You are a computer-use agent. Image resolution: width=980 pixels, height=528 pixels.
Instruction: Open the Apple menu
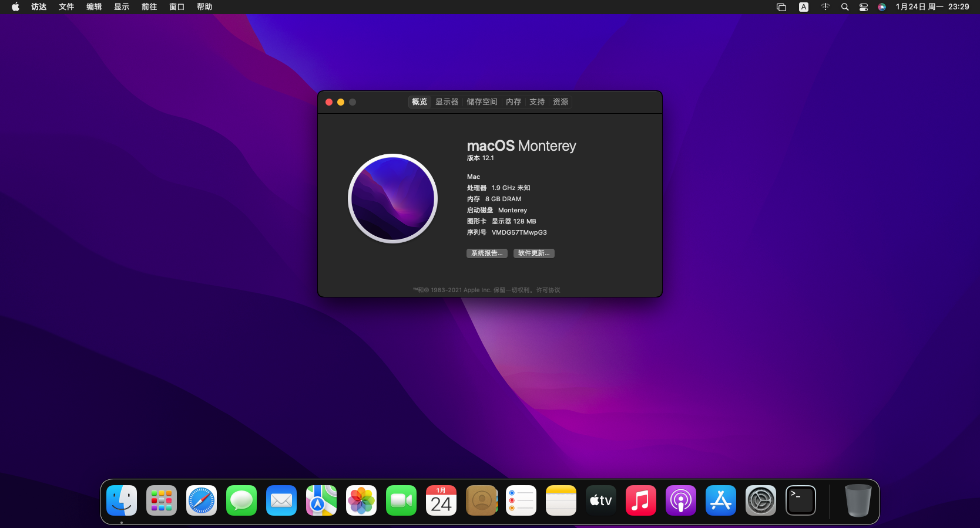[15, 7]
